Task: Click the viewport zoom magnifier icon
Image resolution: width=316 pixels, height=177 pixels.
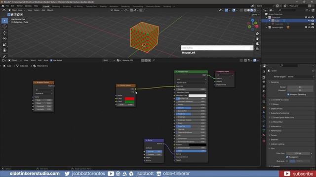Action: (257, 34)
